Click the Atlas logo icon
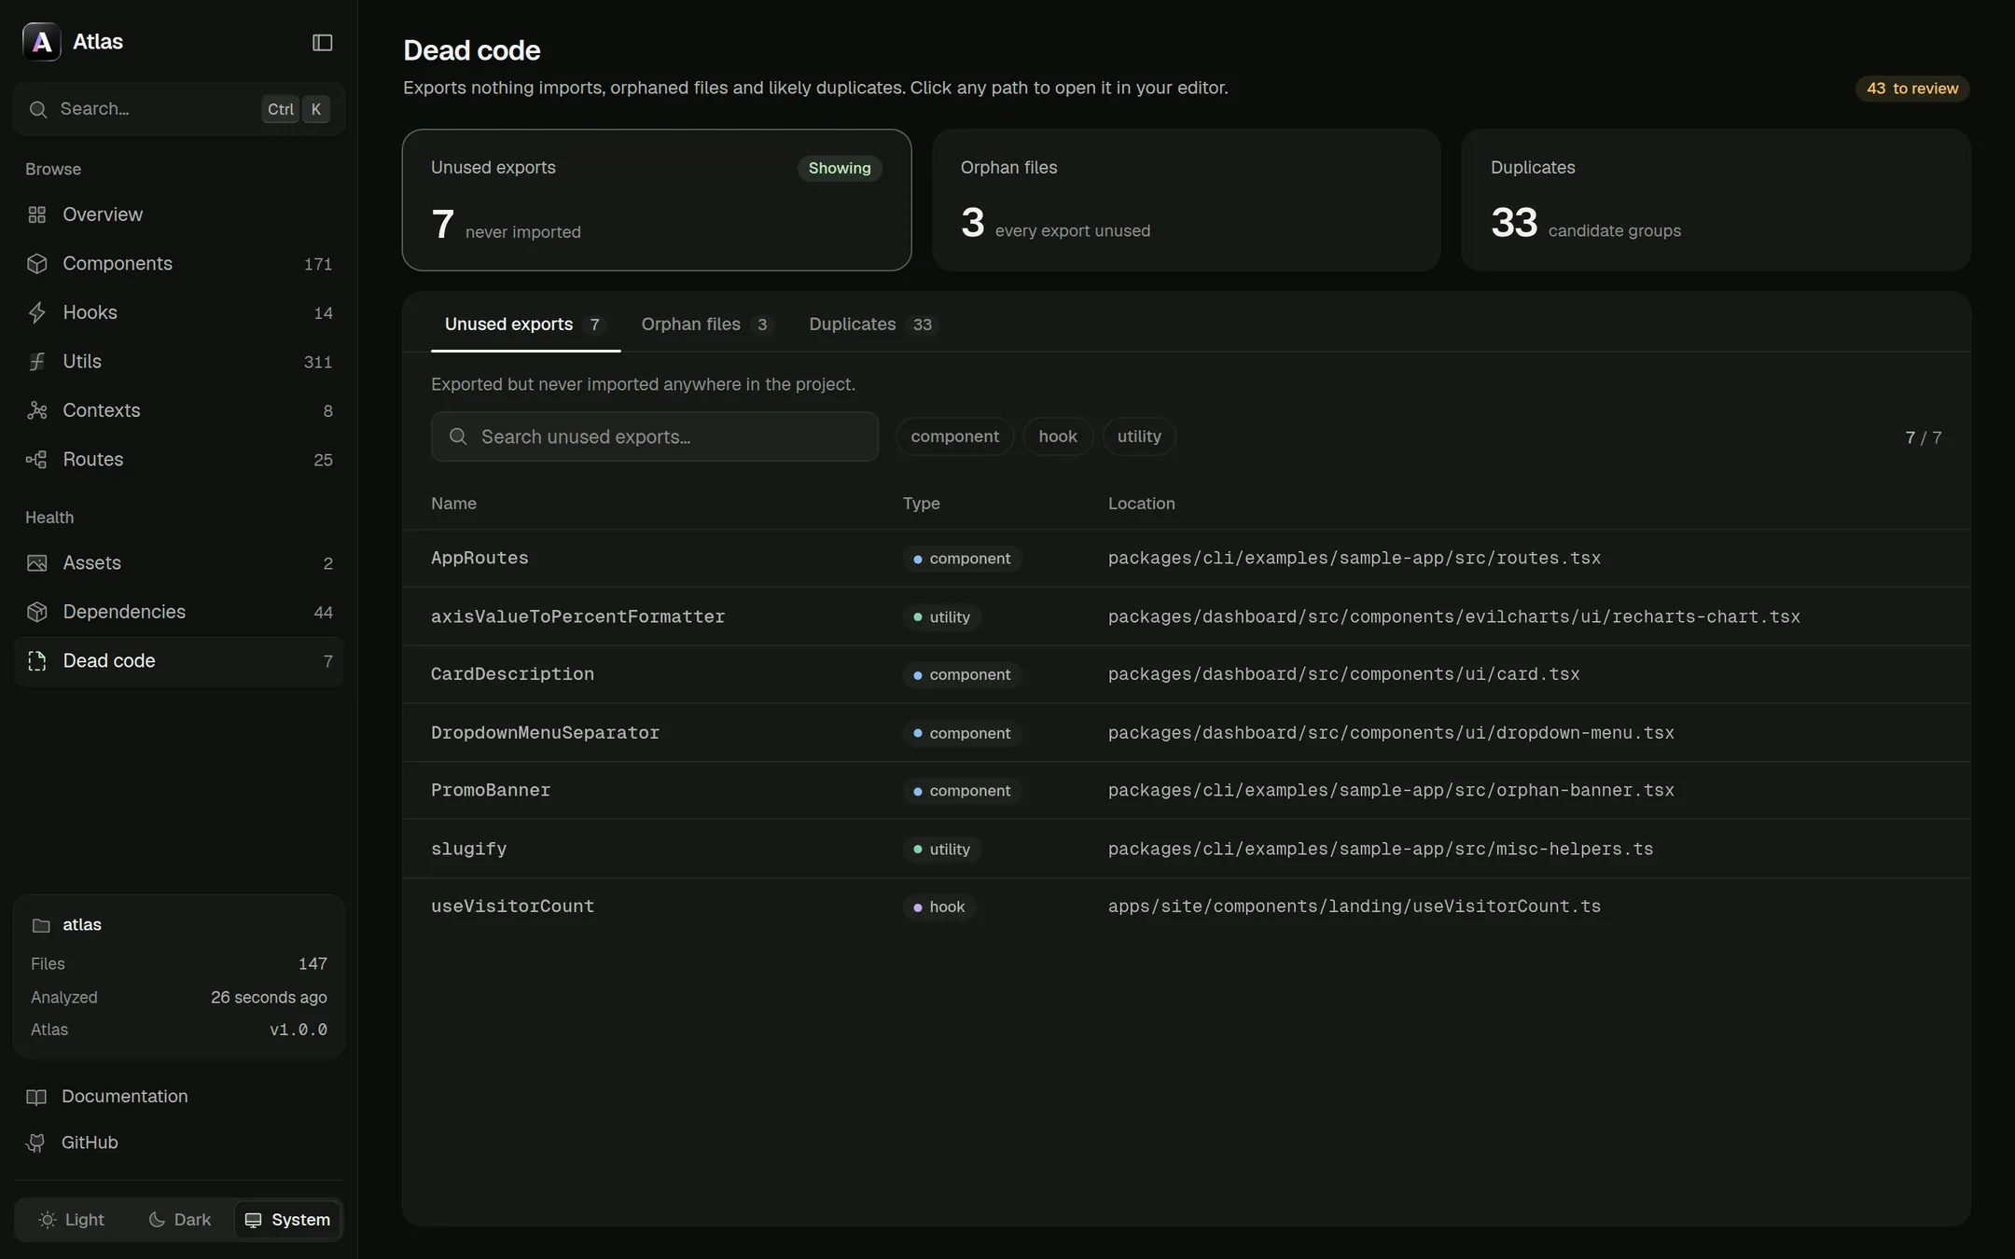 tap(41, 42)
